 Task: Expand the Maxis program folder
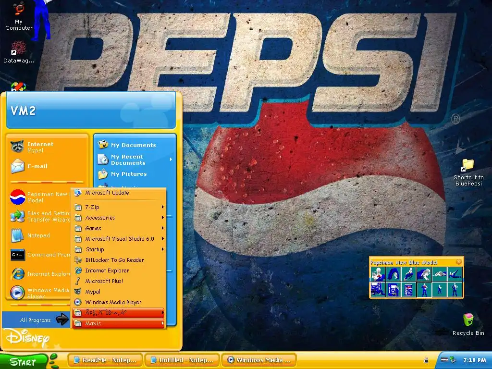119,323
